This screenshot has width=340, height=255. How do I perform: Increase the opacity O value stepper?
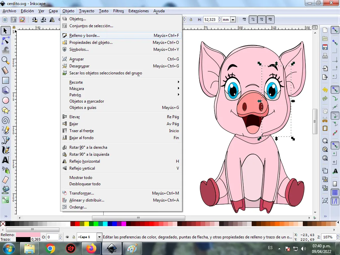coord(60,235)
